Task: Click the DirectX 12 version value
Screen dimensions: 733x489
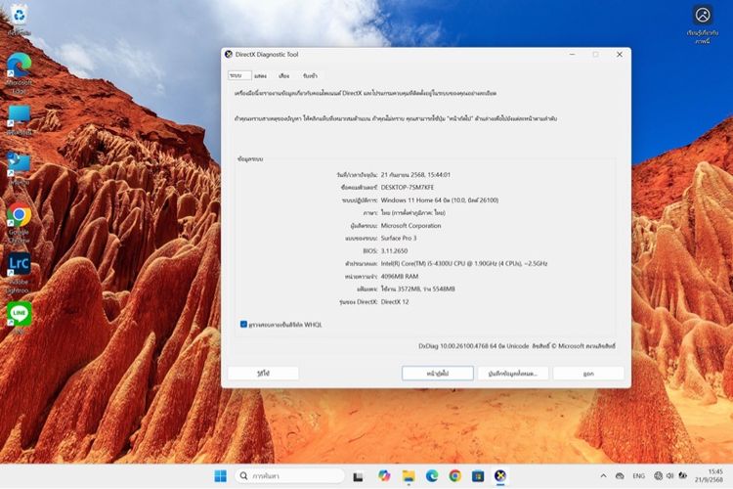Action: pos(395,302)
